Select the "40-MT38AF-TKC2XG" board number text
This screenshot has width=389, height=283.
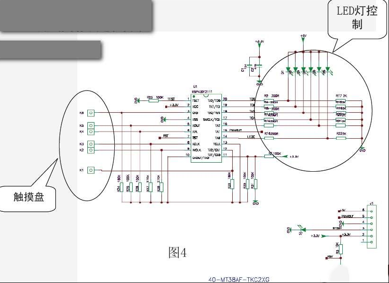[x=239, y=280]
